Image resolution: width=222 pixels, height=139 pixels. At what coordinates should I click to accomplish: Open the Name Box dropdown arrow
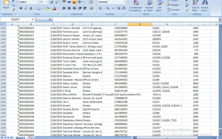click(32, 19)
